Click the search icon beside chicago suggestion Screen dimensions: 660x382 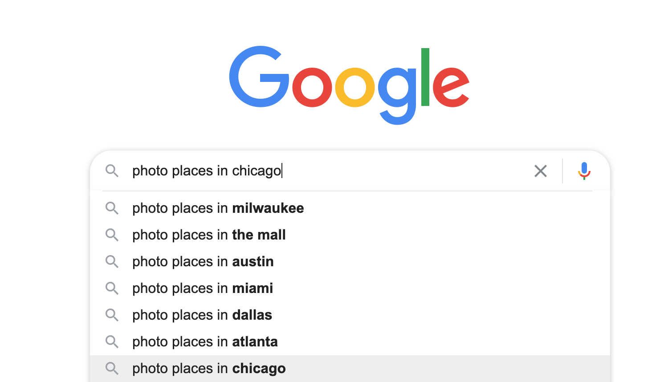112,369
